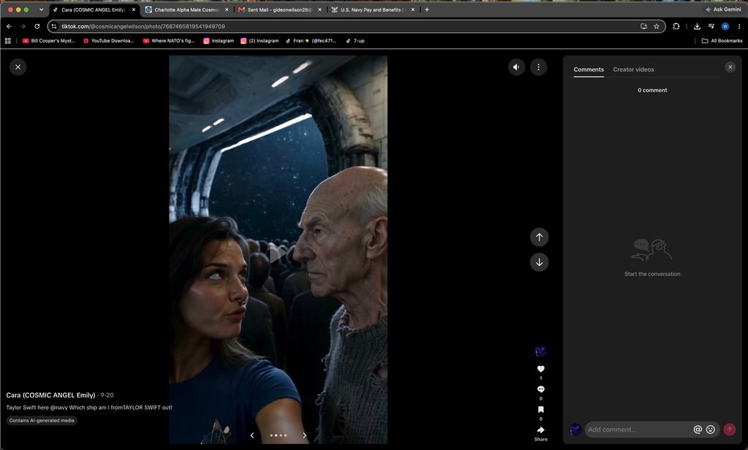The height and width of the screenshot is (450, 748).
Task: Click Contains AI-generated media label
Action: [42, 420]
